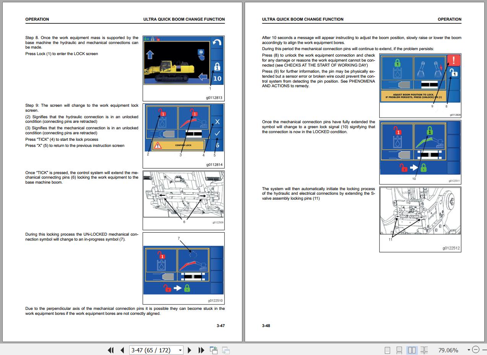This screenshot has width=487, height=355.
Task: Zoom out with the minus button
Action: (476, 350)
